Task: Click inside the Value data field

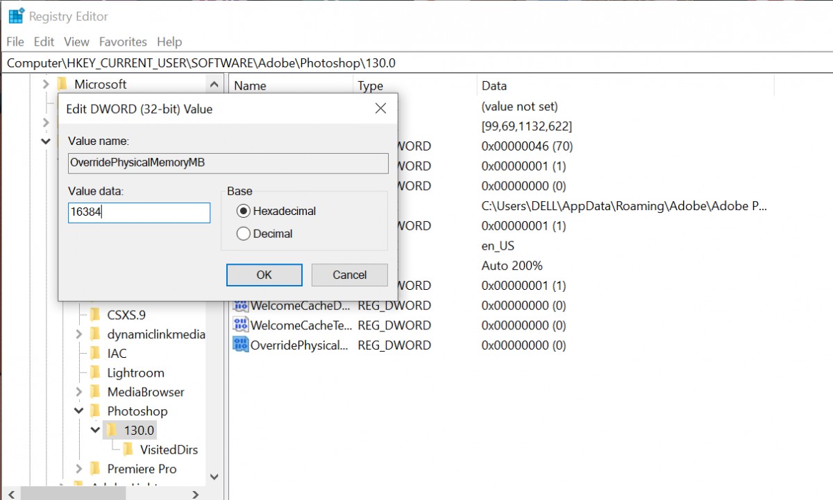Action: (x=139, y=213)
